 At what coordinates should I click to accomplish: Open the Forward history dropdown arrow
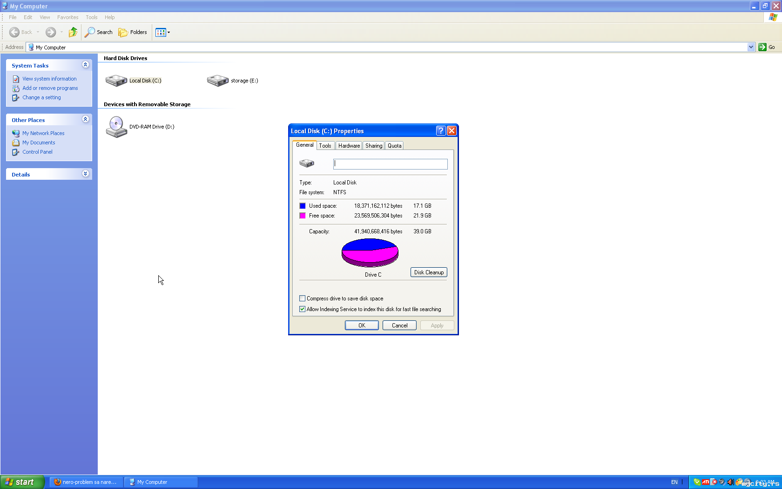(61, 32)
